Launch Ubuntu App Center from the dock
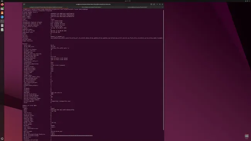The width and height of the screenshot is (251, 141). pos(2,13)
